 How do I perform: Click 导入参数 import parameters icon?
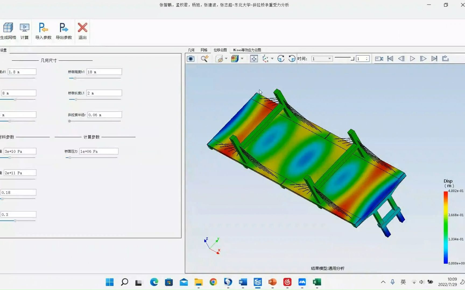tap(43, 28)
